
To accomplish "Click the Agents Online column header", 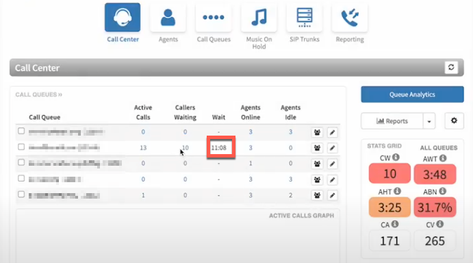I will coord(251,112).
